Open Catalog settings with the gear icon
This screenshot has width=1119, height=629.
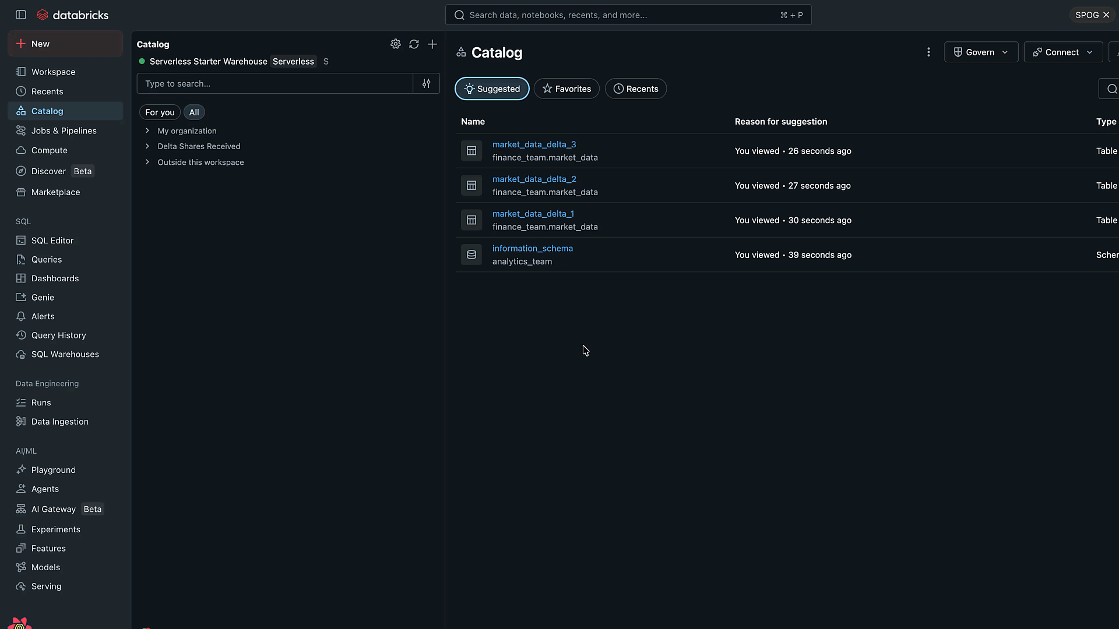pos(395,44)
